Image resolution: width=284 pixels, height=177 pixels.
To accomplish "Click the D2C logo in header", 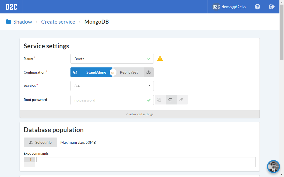I will coord(11,7).
